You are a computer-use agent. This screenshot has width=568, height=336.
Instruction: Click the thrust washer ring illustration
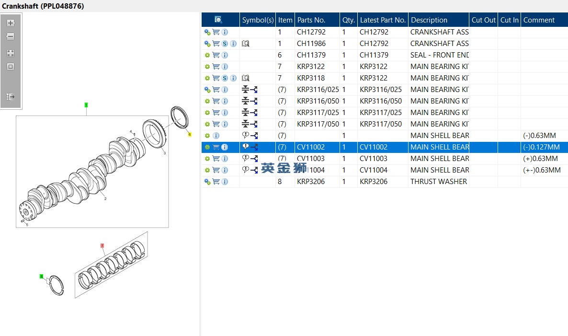tap(57, 286)
